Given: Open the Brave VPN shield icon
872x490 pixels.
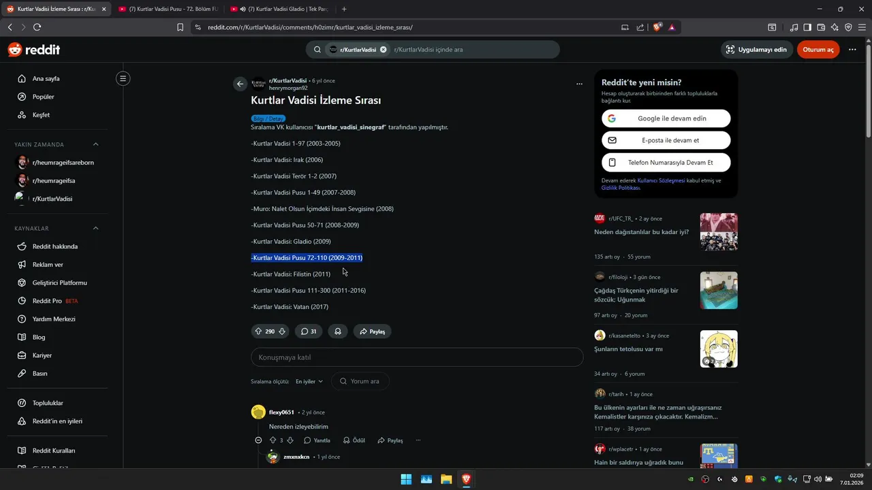Looking at the screenshot, I should pyautogui.click(x=848, y=27).
